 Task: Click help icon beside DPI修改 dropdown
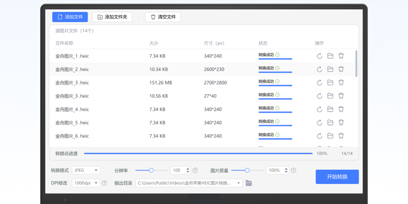[x=105, y=183]
